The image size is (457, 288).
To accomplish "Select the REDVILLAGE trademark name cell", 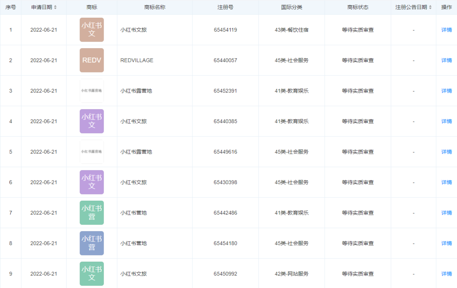I will pos(137,61).
